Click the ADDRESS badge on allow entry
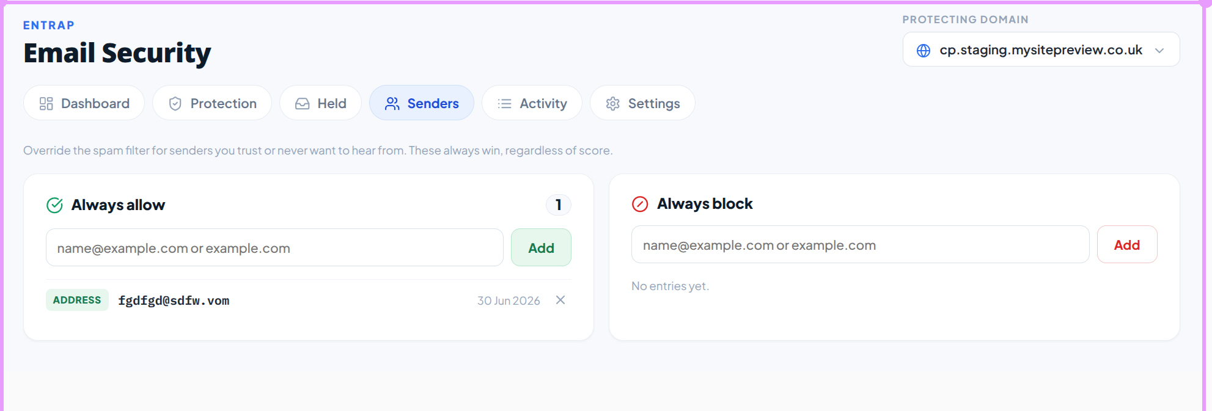The width and height of the screenshot is (1212, 411). (x=77, y=300)
